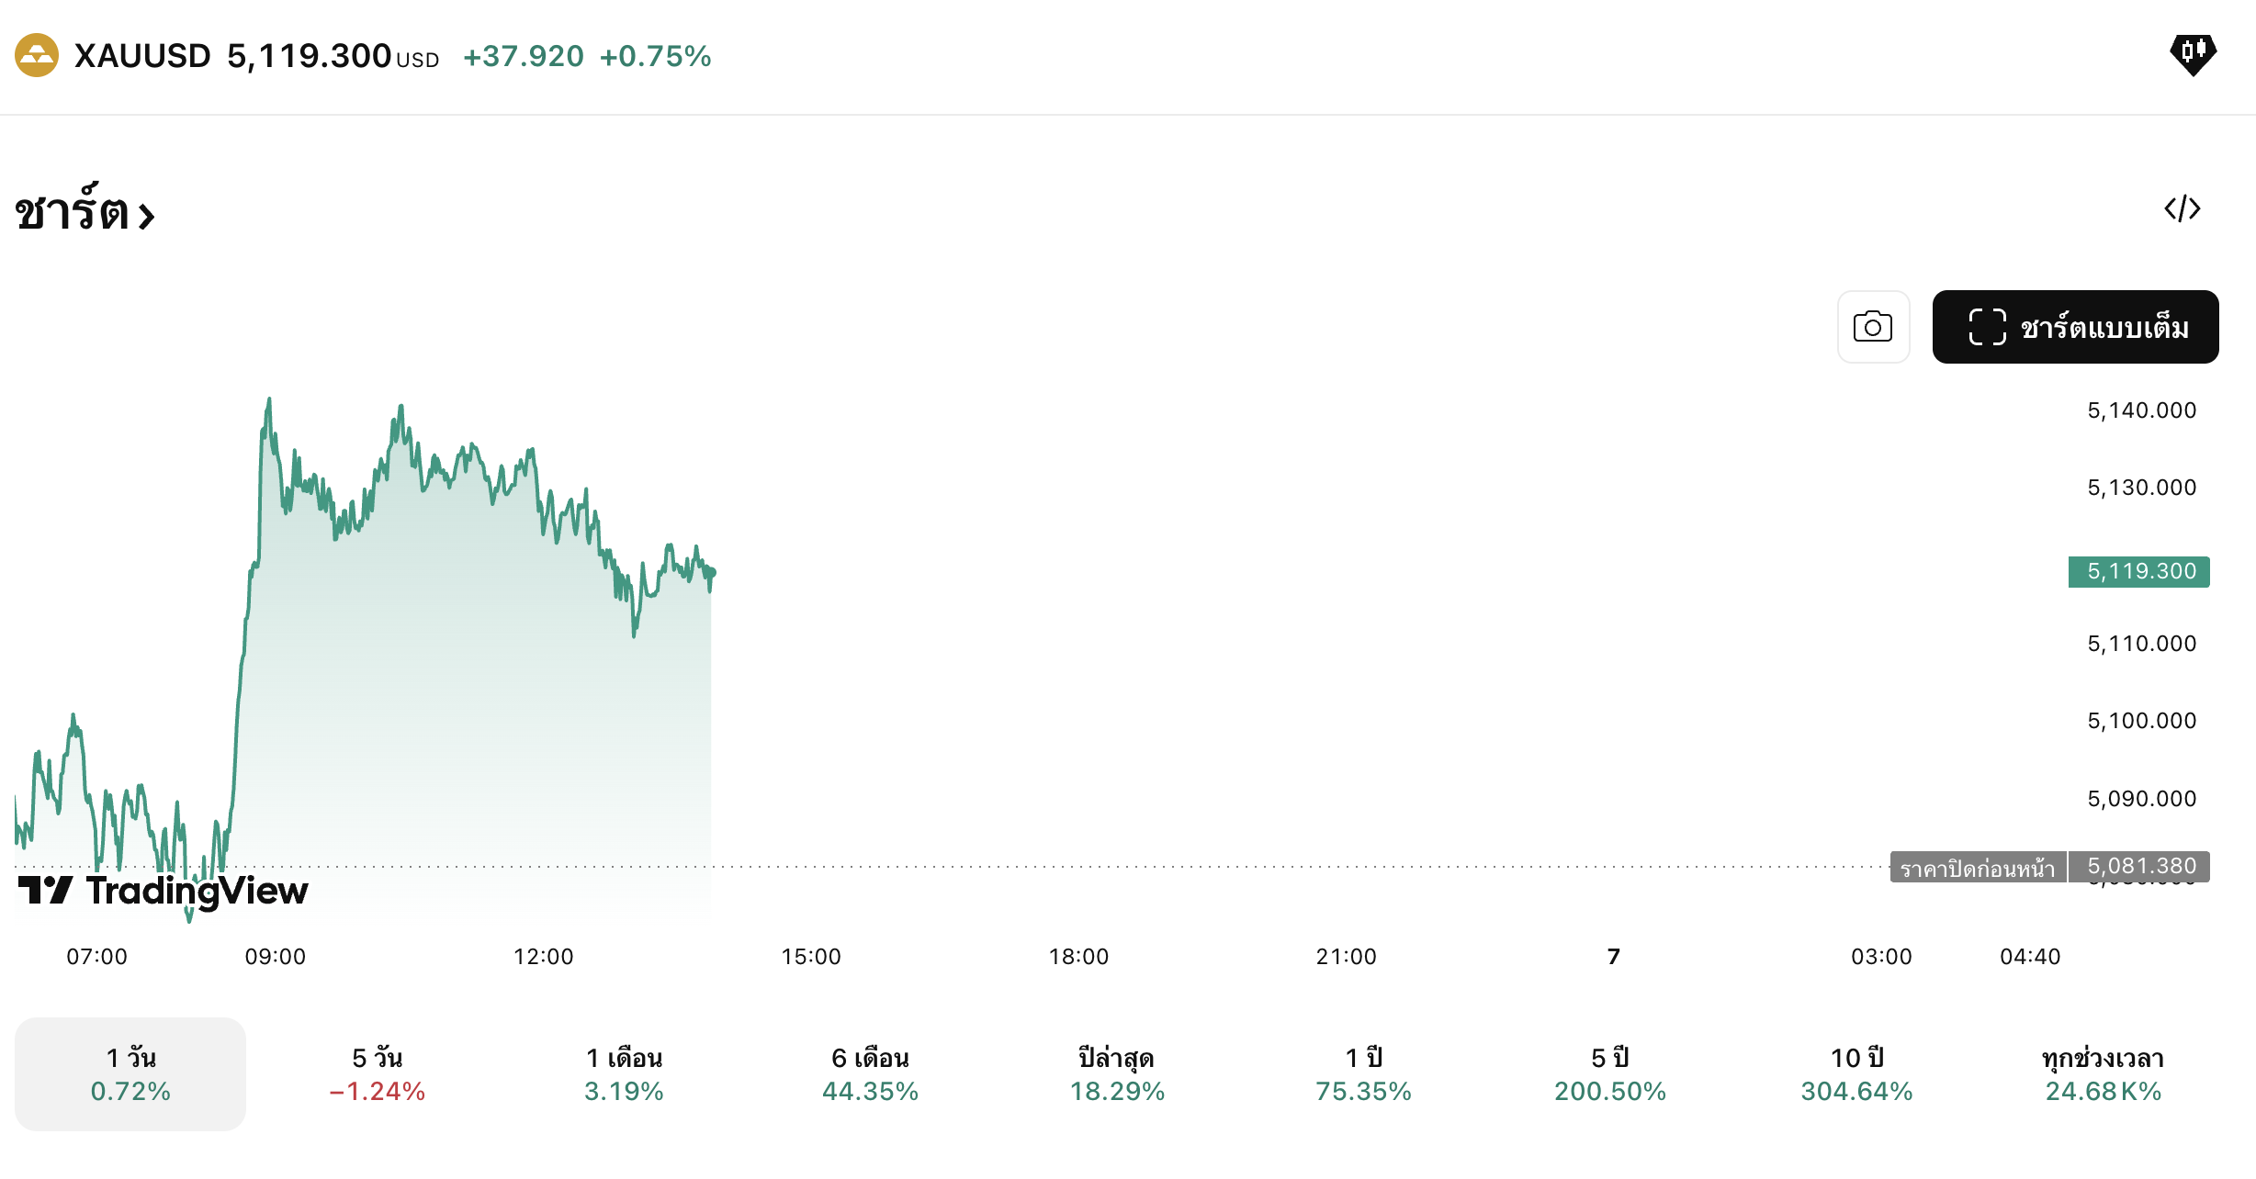Screen dimensions: 2256x1179
Task: Switch to the 6 เดือน period tab
Action: [x=868, y=1074]
